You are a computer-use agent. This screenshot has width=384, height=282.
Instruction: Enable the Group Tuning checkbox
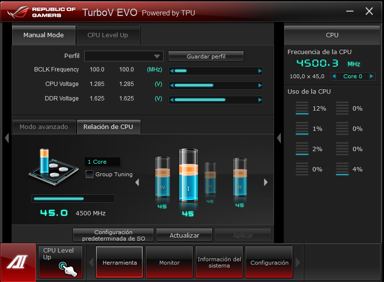pyautogui.click(x=90, y=174)
